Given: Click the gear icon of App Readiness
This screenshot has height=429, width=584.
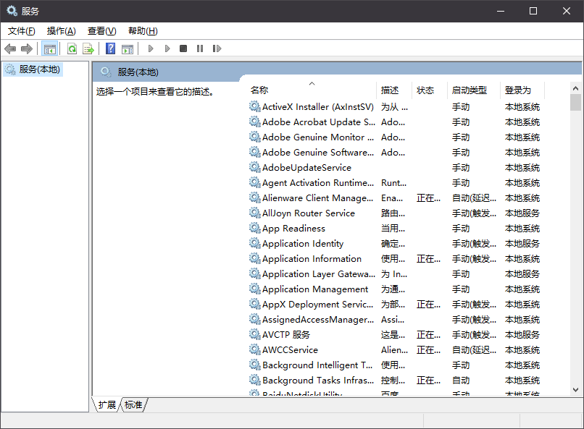Looking at the screenshot, I should [x=255, y=228].
